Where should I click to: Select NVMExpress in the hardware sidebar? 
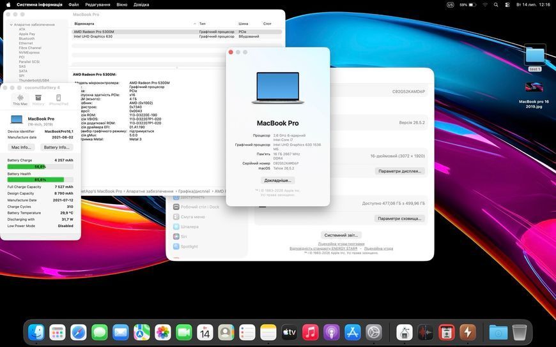pyautogui.click(x=29, y=52)
